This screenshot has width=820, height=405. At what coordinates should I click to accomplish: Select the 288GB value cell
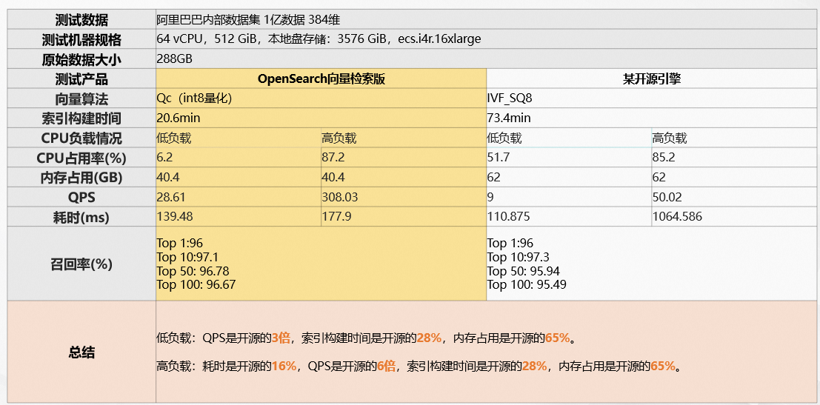pyautogui.click(x=487, y=59)
